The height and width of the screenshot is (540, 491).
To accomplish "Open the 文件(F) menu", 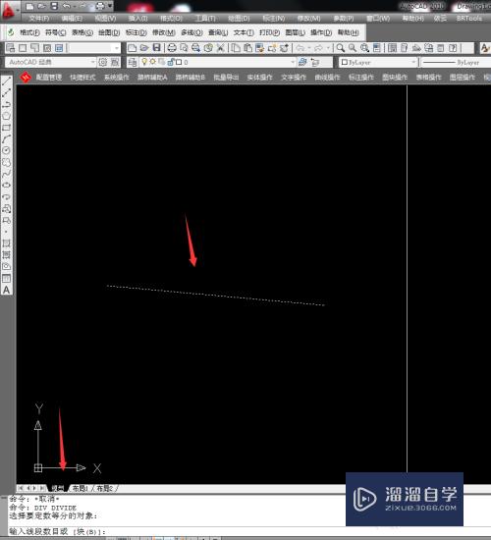I will click(39, 19).
